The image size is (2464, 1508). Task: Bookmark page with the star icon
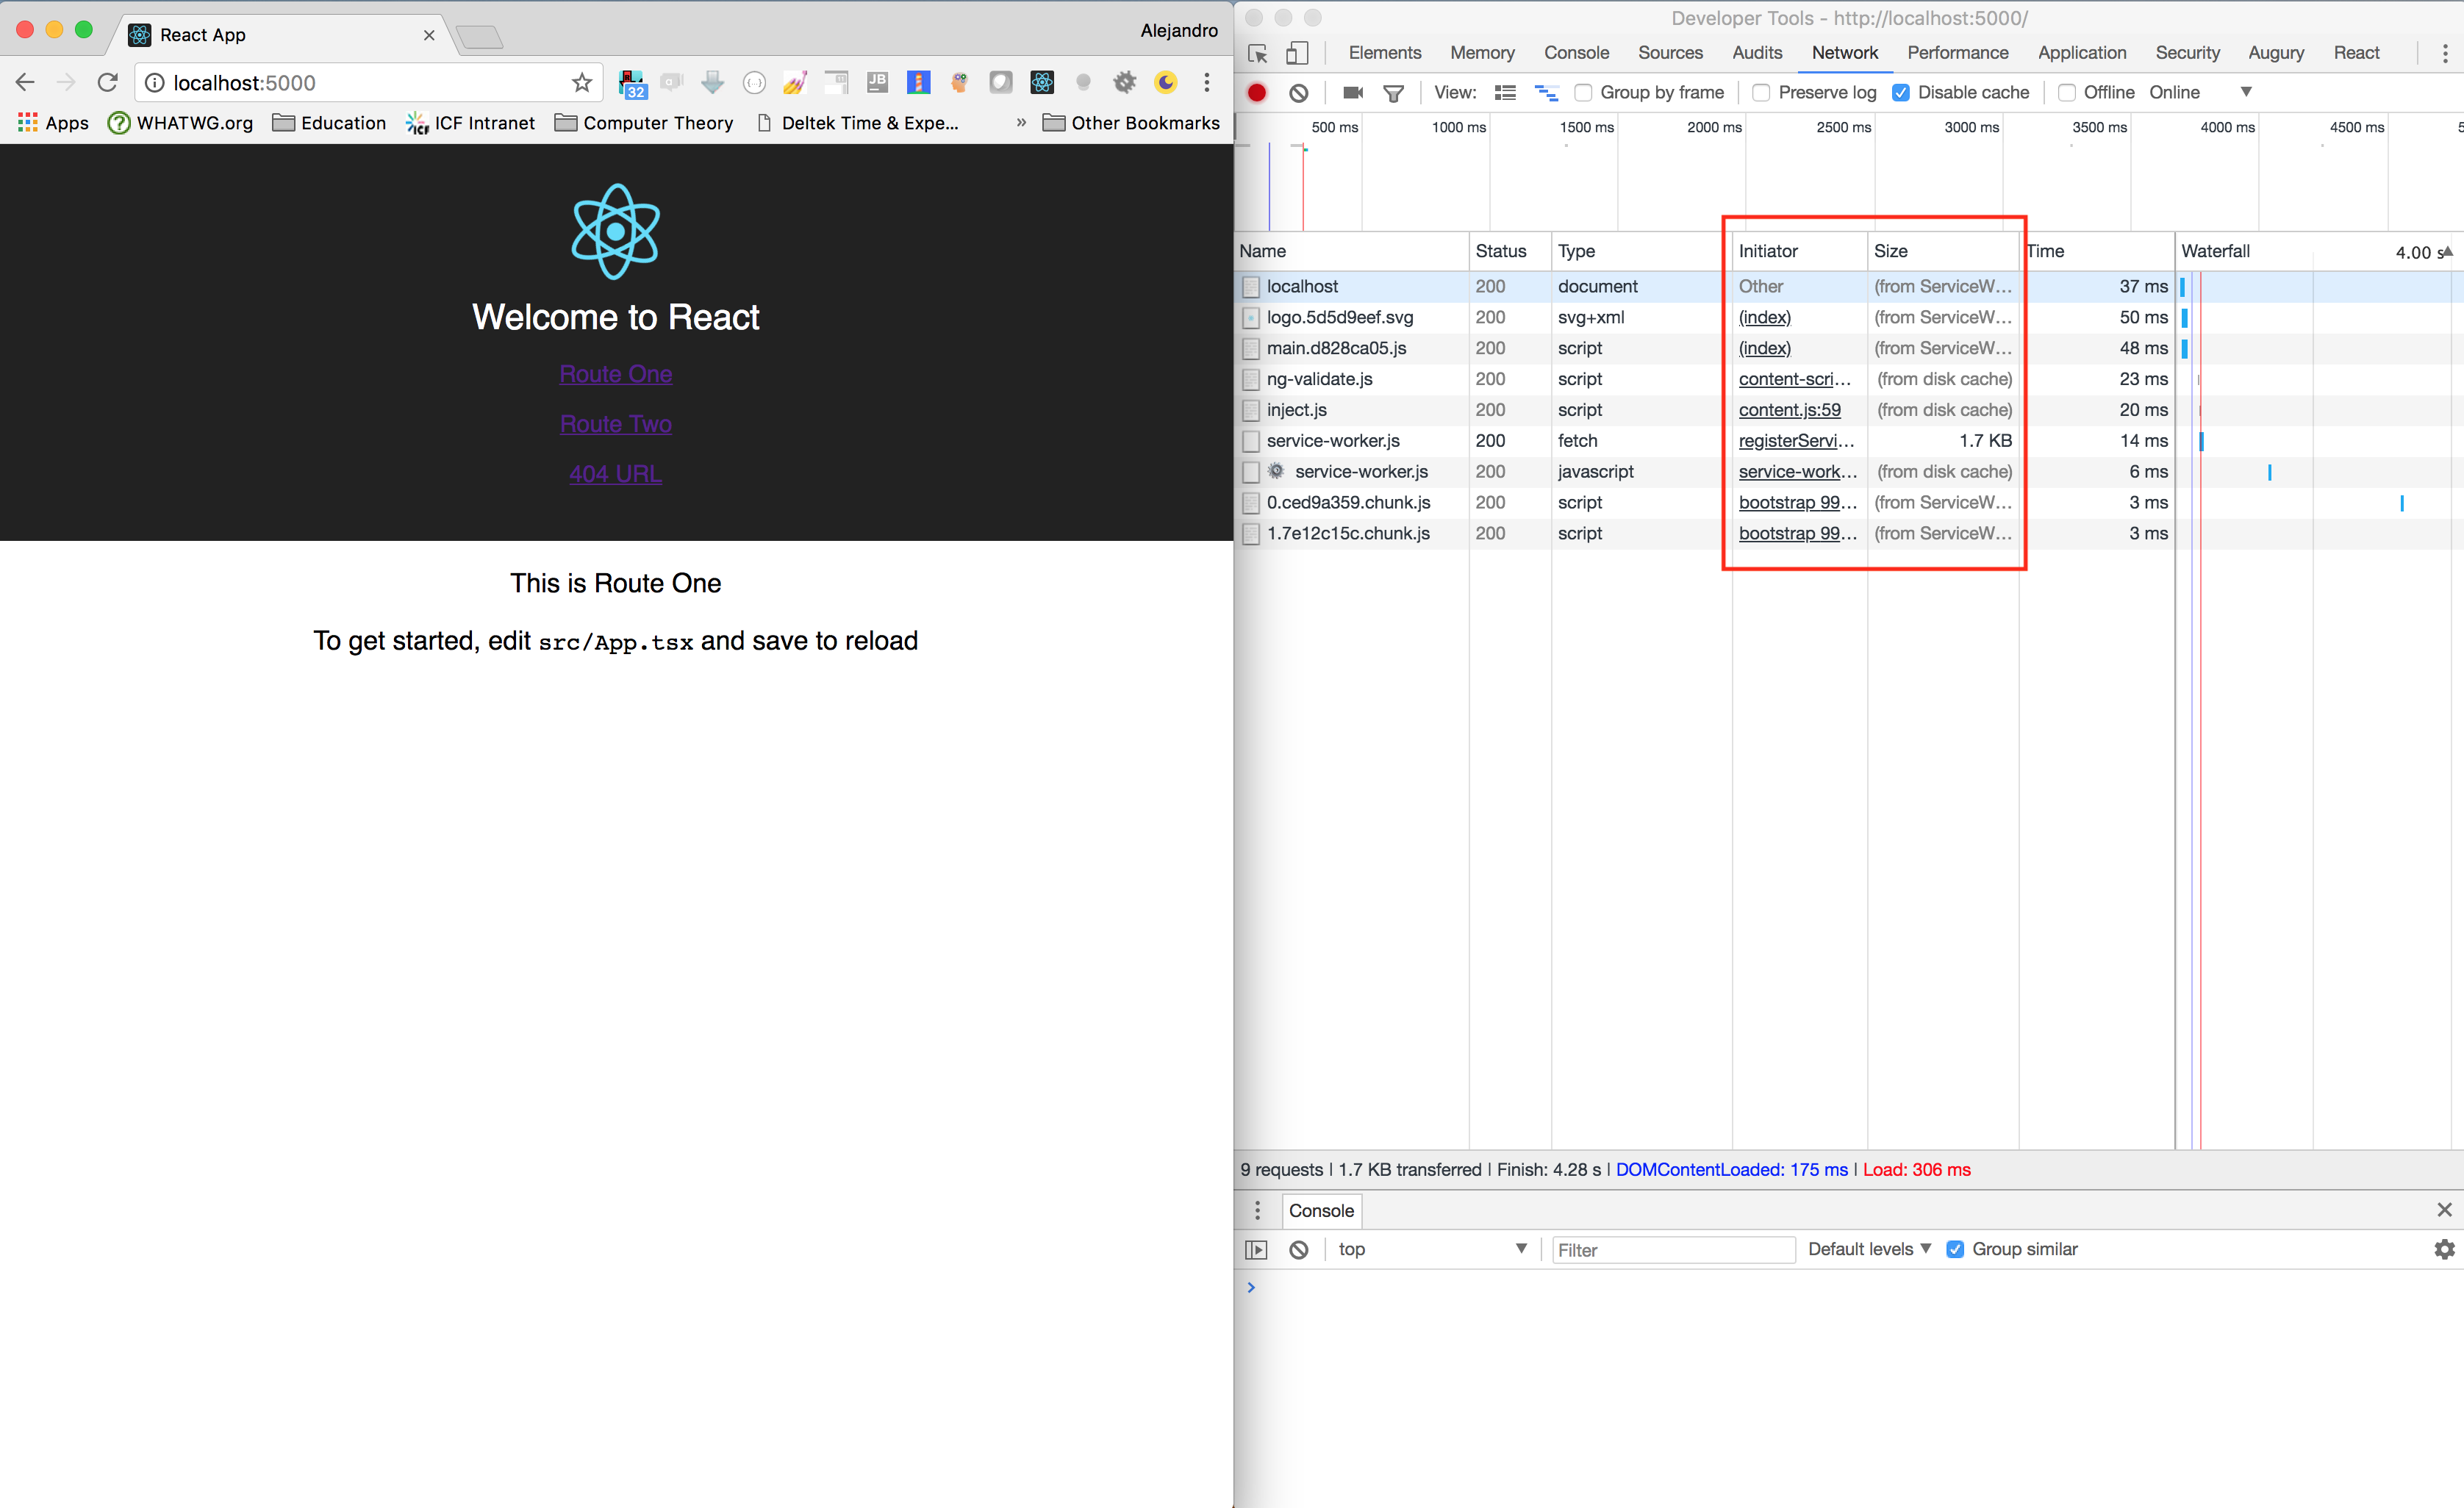pos(581,83)
